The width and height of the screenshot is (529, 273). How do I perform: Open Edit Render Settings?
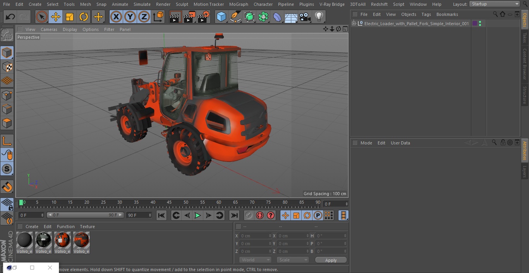[x=204, y=17]
